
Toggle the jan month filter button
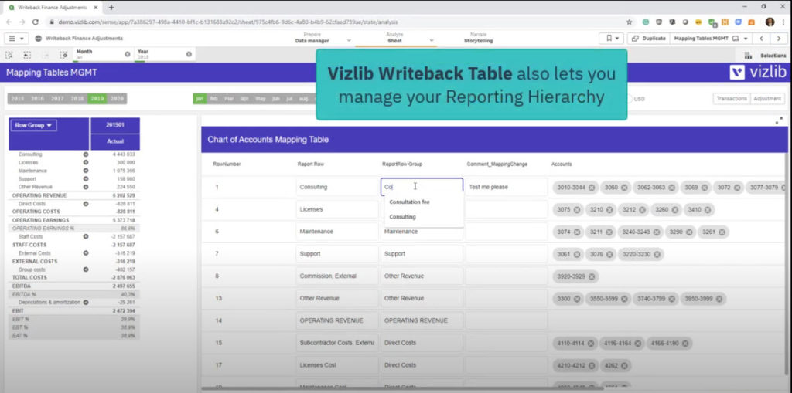click(x=200, y=99)
